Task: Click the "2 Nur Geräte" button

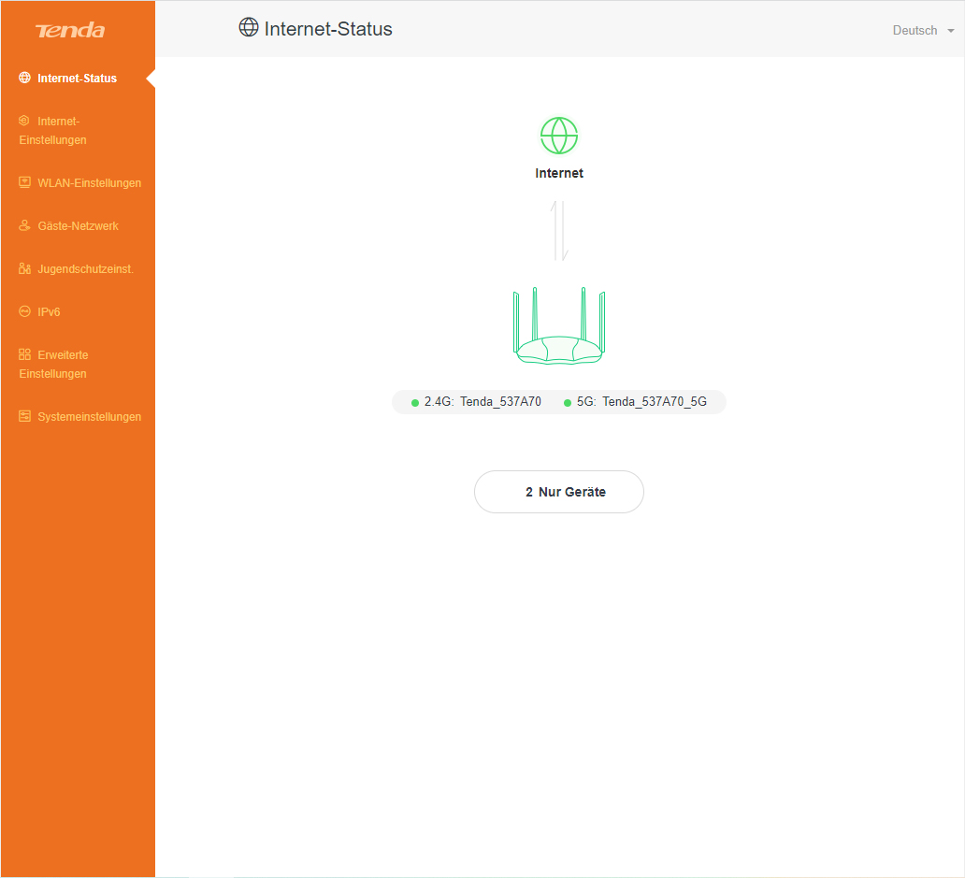Action: (x=559, y=492)
